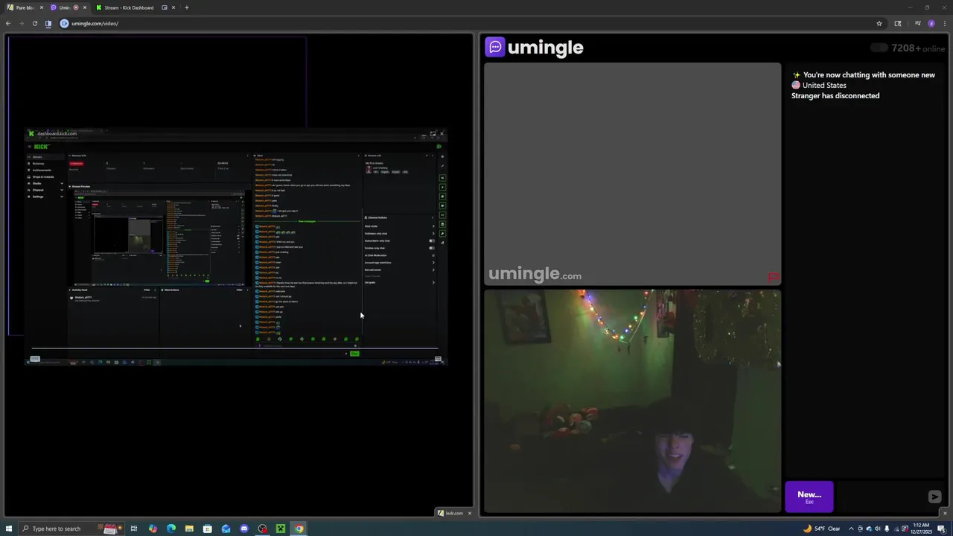Image resolution: width=953 pixels, height=536 pixels.
Task: Toggle Emotes-only chat in Kick preview
Action: pyautogui.click(x=432, y=248)
